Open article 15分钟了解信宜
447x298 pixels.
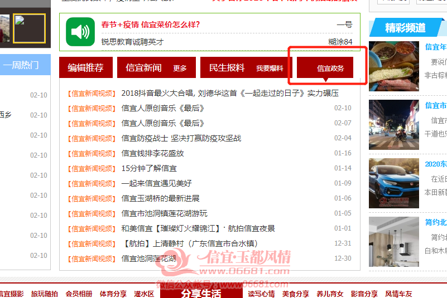(x=149, y=169)
